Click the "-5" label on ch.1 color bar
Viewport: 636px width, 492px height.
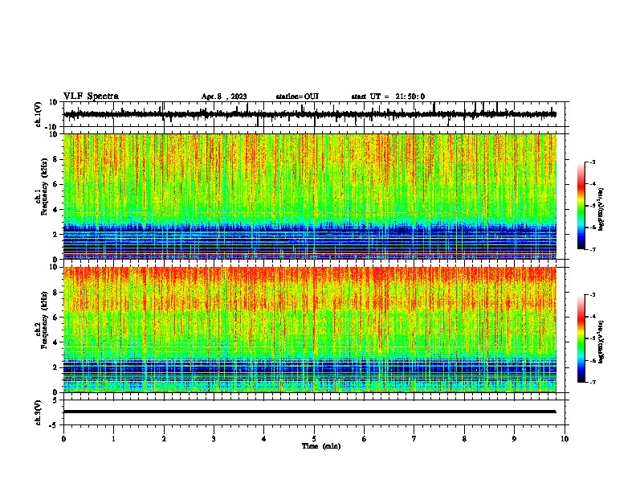click(593, 206)
